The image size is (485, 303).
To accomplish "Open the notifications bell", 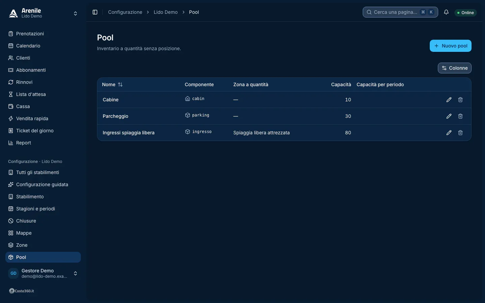I will 446,12.
